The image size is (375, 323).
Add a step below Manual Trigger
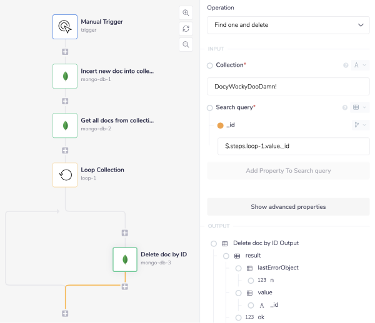pyautogui.click(x=65, y=52)
